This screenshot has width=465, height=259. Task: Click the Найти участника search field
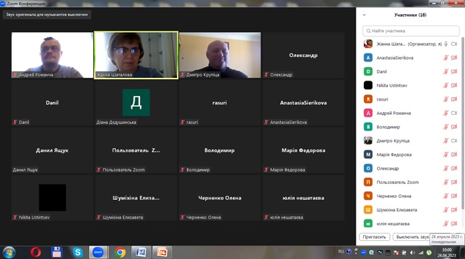point(411,31)
